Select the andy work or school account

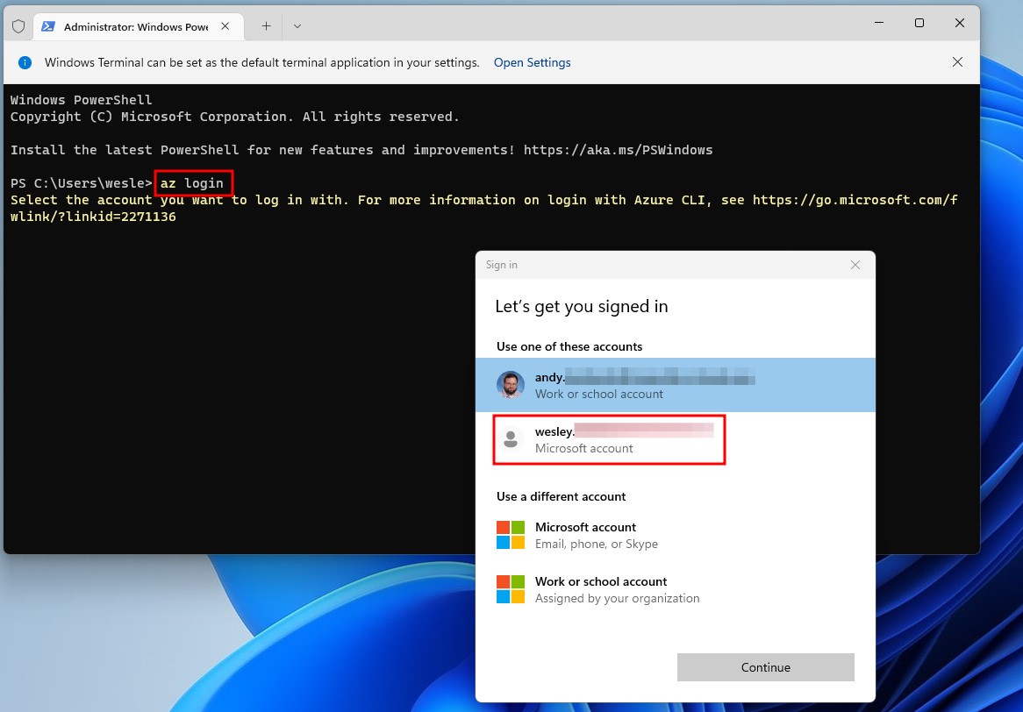676,385
